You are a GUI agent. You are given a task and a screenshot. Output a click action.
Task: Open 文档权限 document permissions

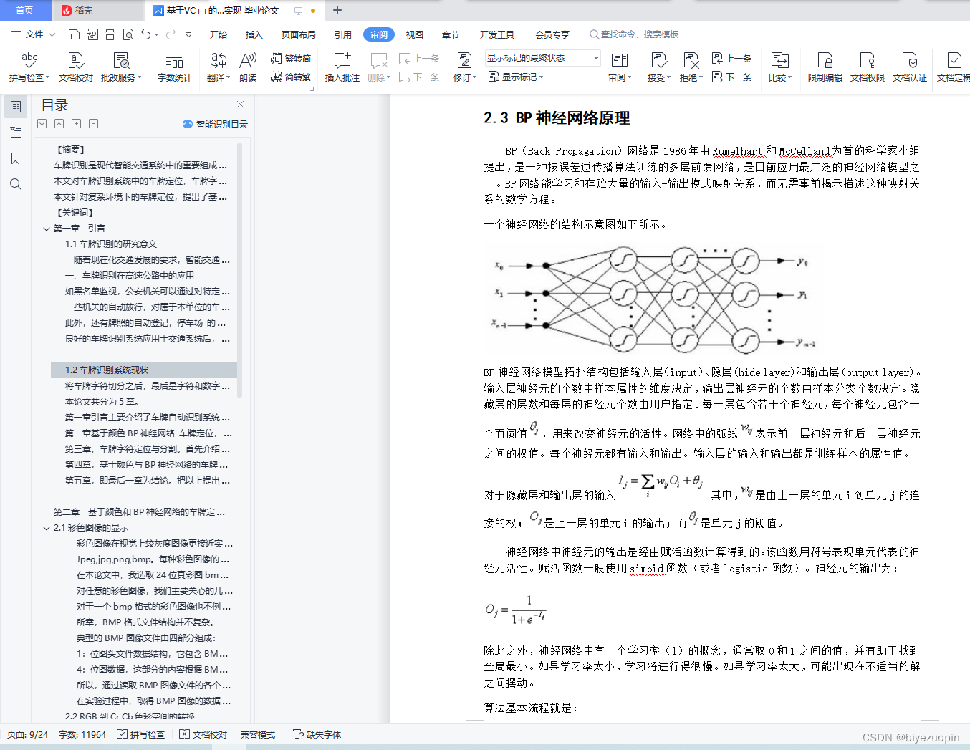(x=867, y=67)
